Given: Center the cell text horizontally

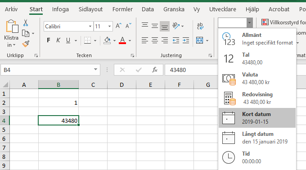Looking at the screenshot, I should pos(155,40).
